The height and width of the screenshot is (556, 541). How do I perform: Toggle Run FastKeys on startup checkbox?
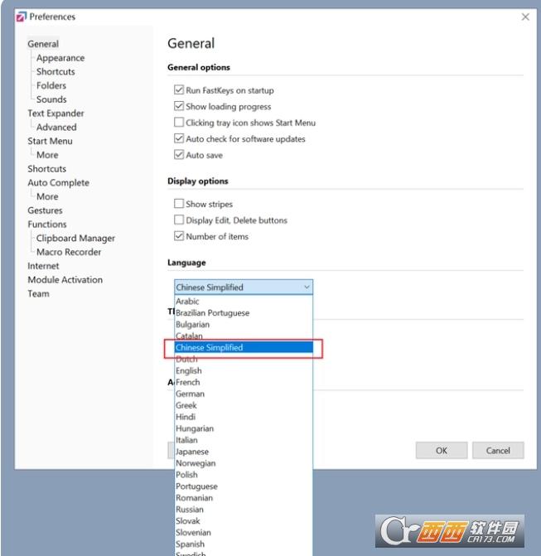coord(179,89)
